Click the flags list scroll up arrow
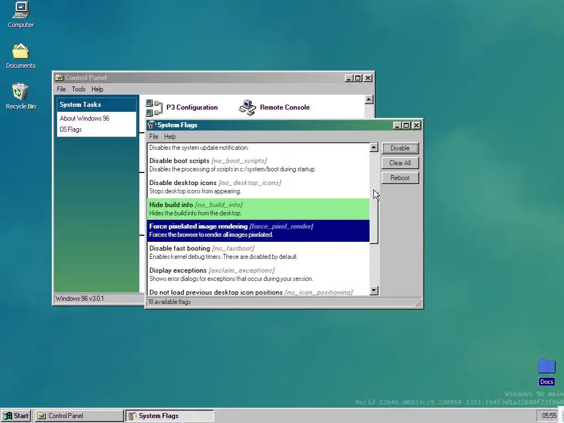 tap(374, 148)
